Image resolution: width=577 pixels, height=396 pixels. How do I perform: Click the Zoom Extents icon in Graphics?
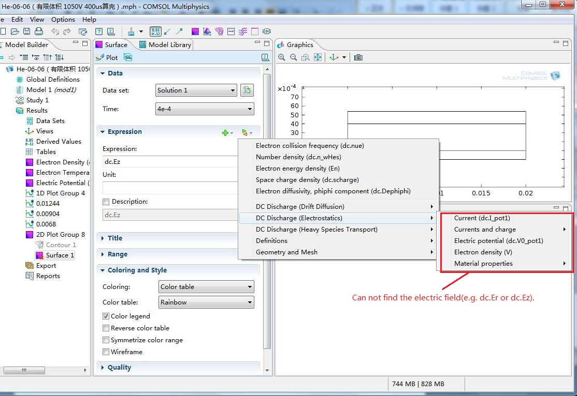[x=318, y=57]
